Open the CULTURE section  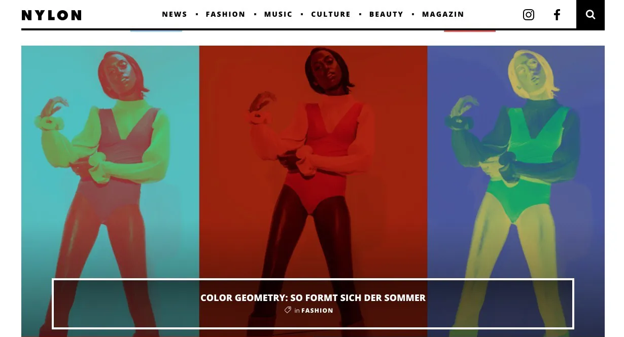pos(331,14)
